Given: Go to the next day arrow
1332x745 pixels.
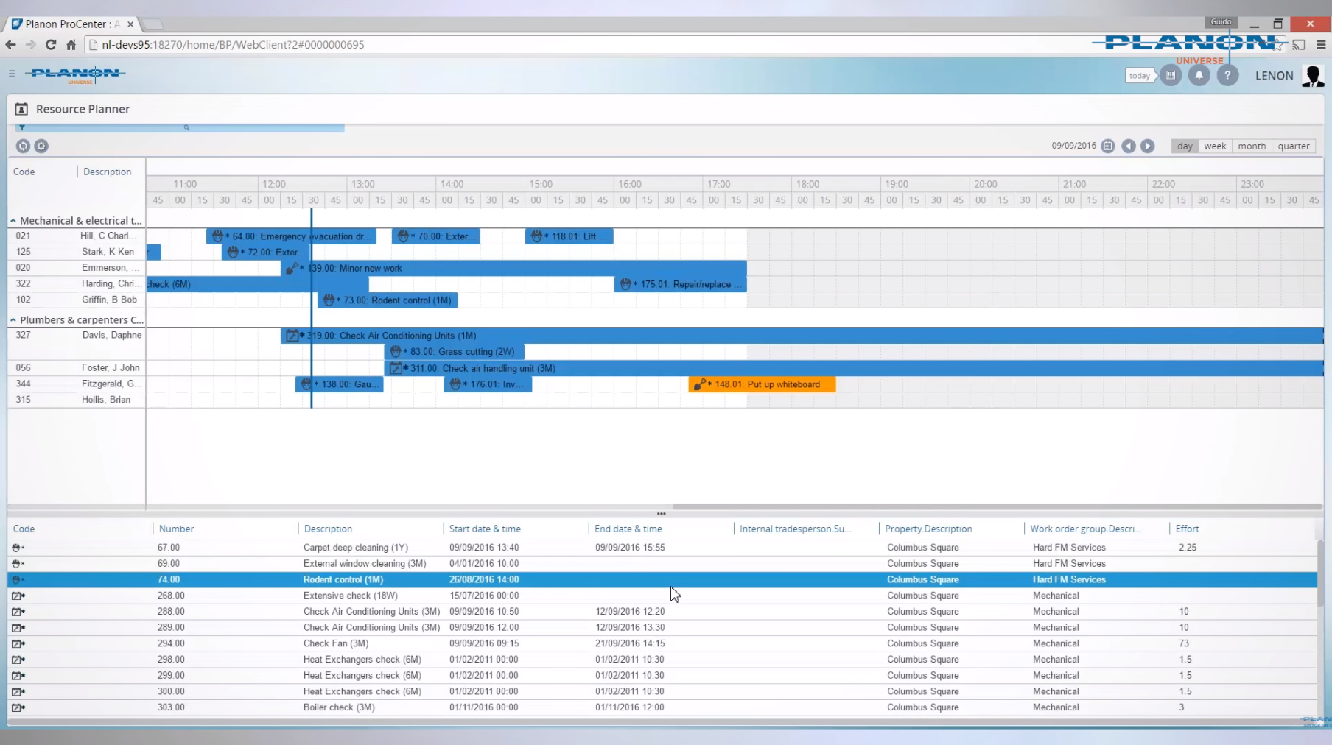Looking at the screenshot, I should [x=1148, y=146].
